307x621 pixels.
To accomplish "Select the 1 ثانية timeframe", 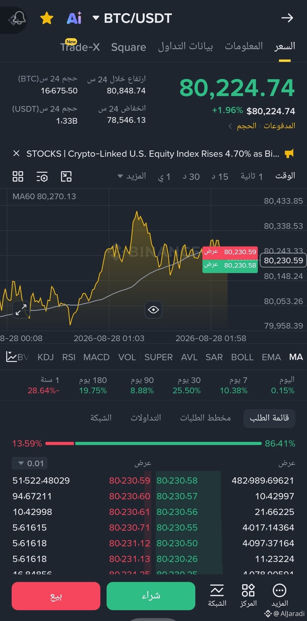I will click(x=252, y=176).
